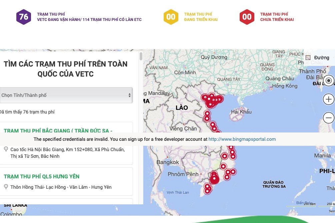Click the Trạm thu phí đang triển khai label
This screenshot has width=335, height=223.
click(x=201, y=17)
